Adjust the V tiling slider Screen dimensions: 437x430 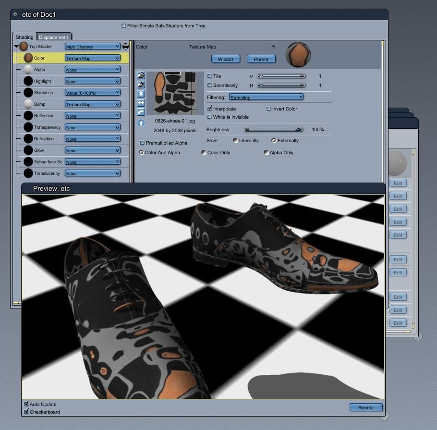(281, 76)
